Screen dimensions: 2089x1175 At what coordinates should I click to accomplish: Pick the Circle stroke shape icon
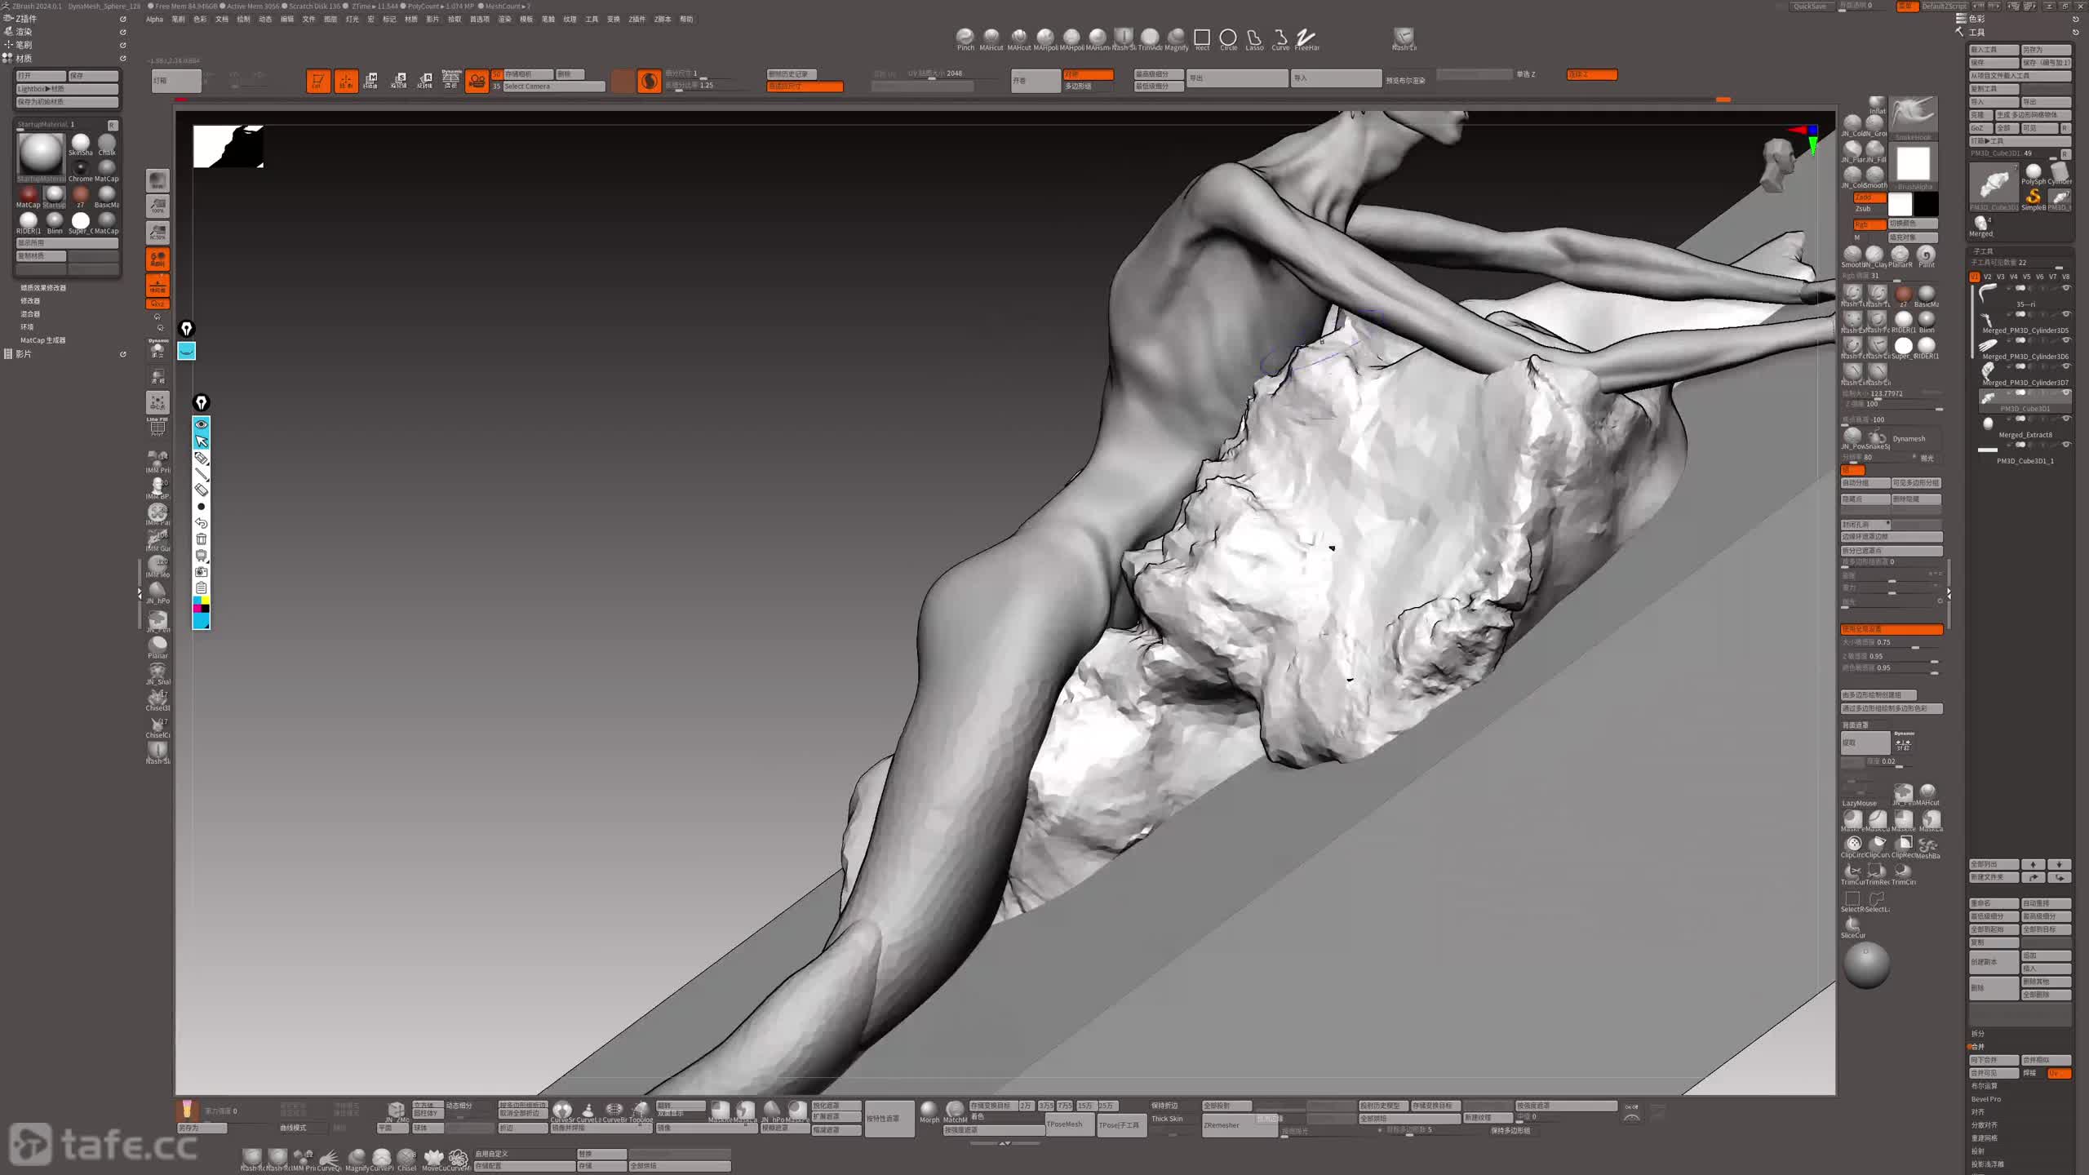1228,38
